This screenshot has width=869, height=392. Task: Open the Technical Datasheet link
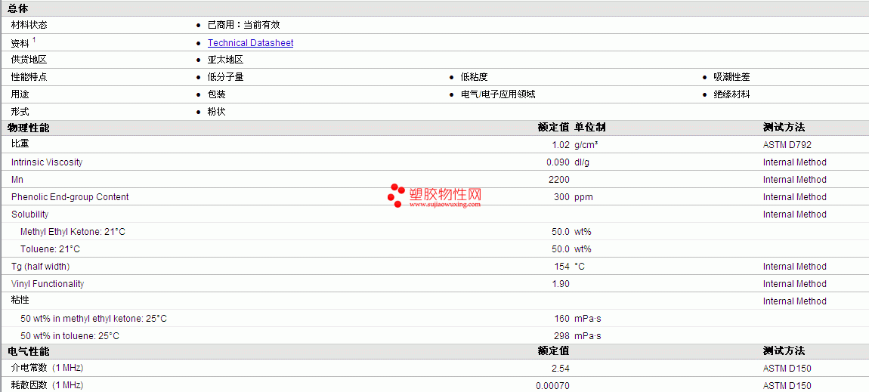(251, 42)
